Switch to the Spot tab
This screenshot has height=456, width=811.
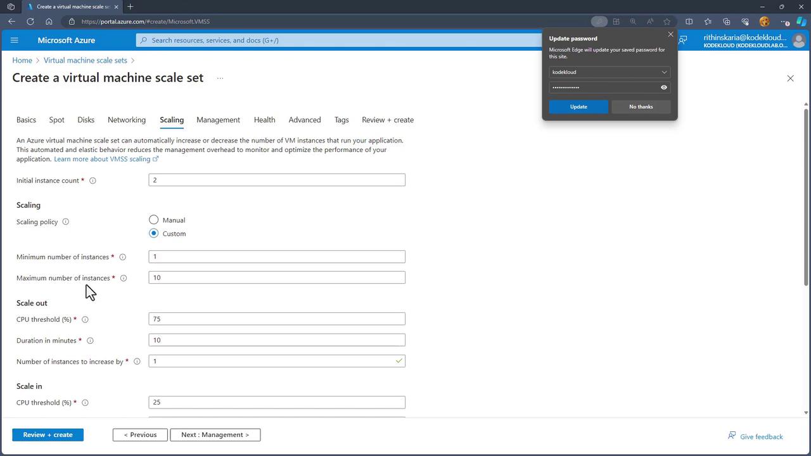(56, 120)
